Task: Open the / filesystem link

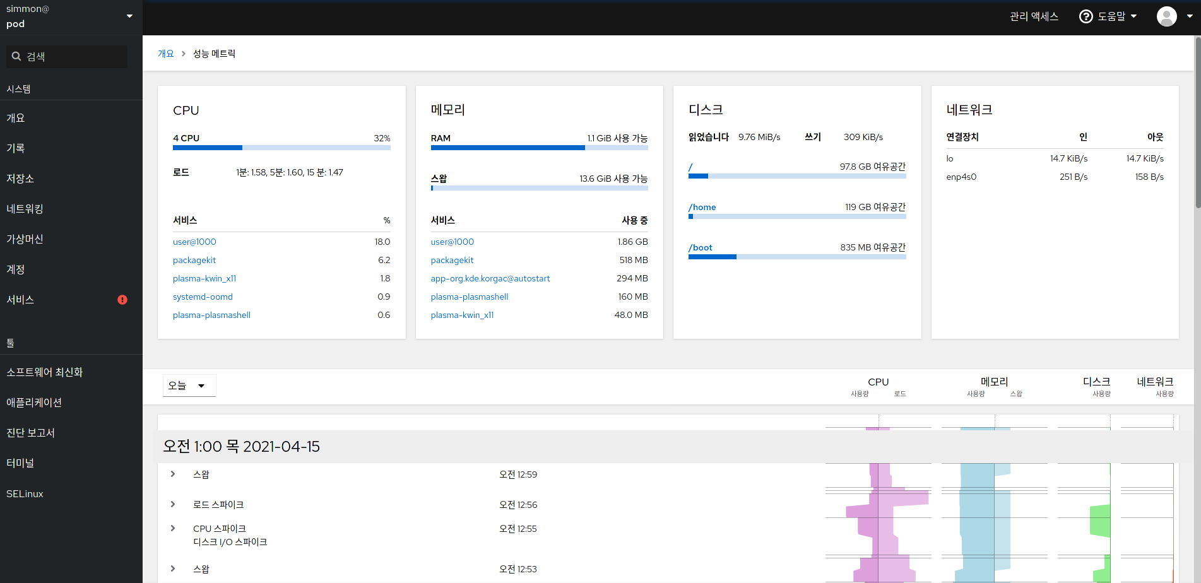Action: (x=690, y=167)
